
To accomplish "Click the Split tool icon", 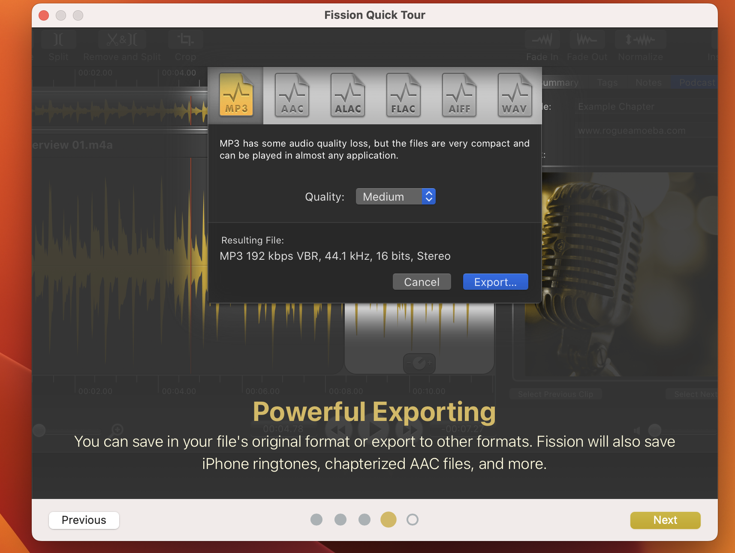I will [x=59, y=40].
